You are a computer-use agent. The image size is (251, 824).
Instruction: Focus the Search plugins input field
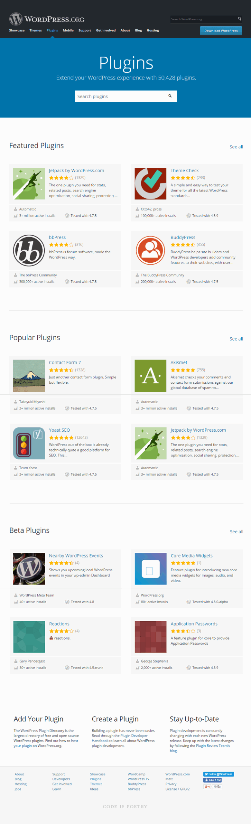pyautogui.click(x=121, y=96)
